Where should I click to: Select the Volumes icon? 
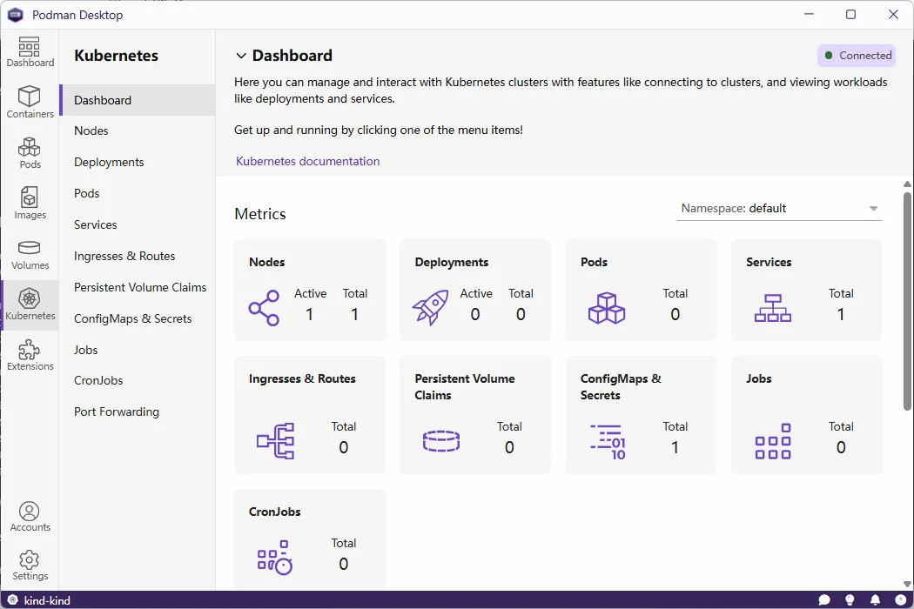[x=30, y=251]
